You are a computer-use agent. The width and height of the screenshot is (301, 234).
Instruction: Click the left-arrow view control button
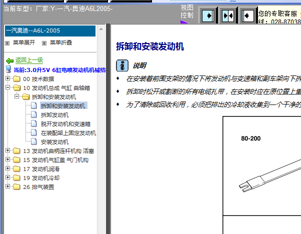coord(248,15)
